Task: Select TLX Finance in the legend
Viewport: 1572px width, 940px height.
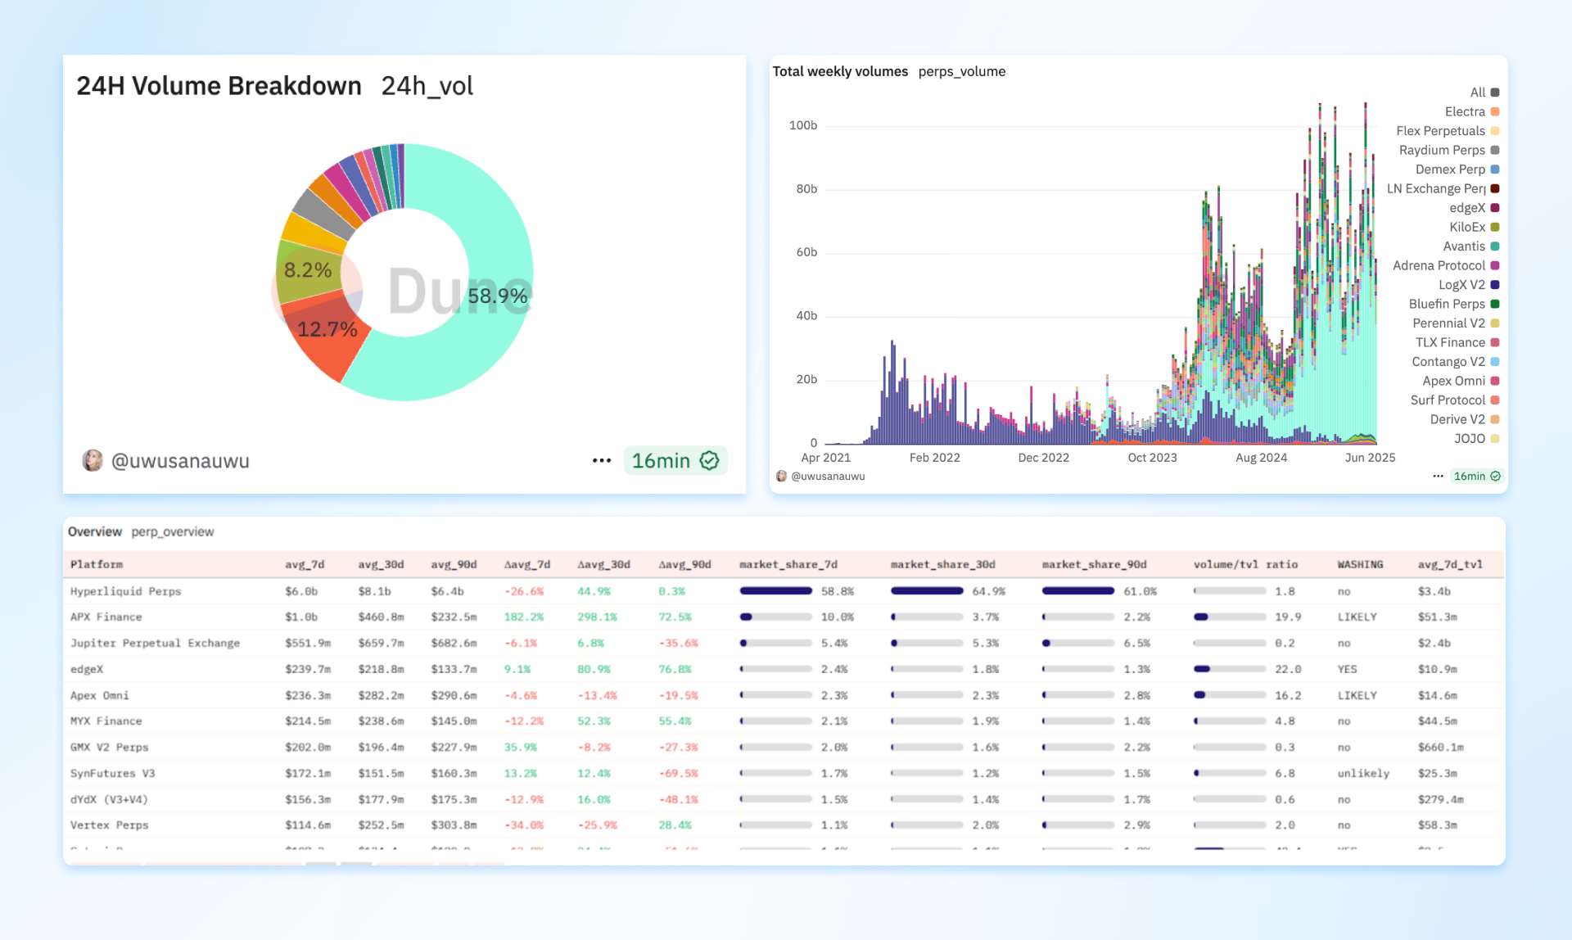Action: 1457,342
